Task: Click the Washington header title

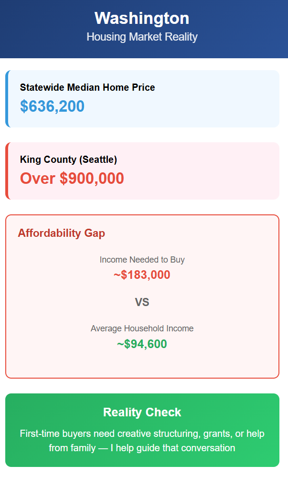Action: [x=142, y=18]
